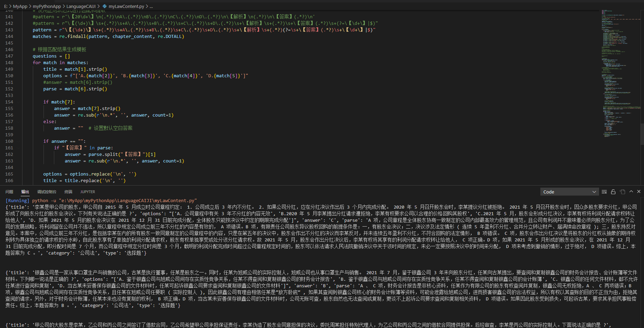
Task: Switch to the 调试控制台 tab
Action: (47, 192)
